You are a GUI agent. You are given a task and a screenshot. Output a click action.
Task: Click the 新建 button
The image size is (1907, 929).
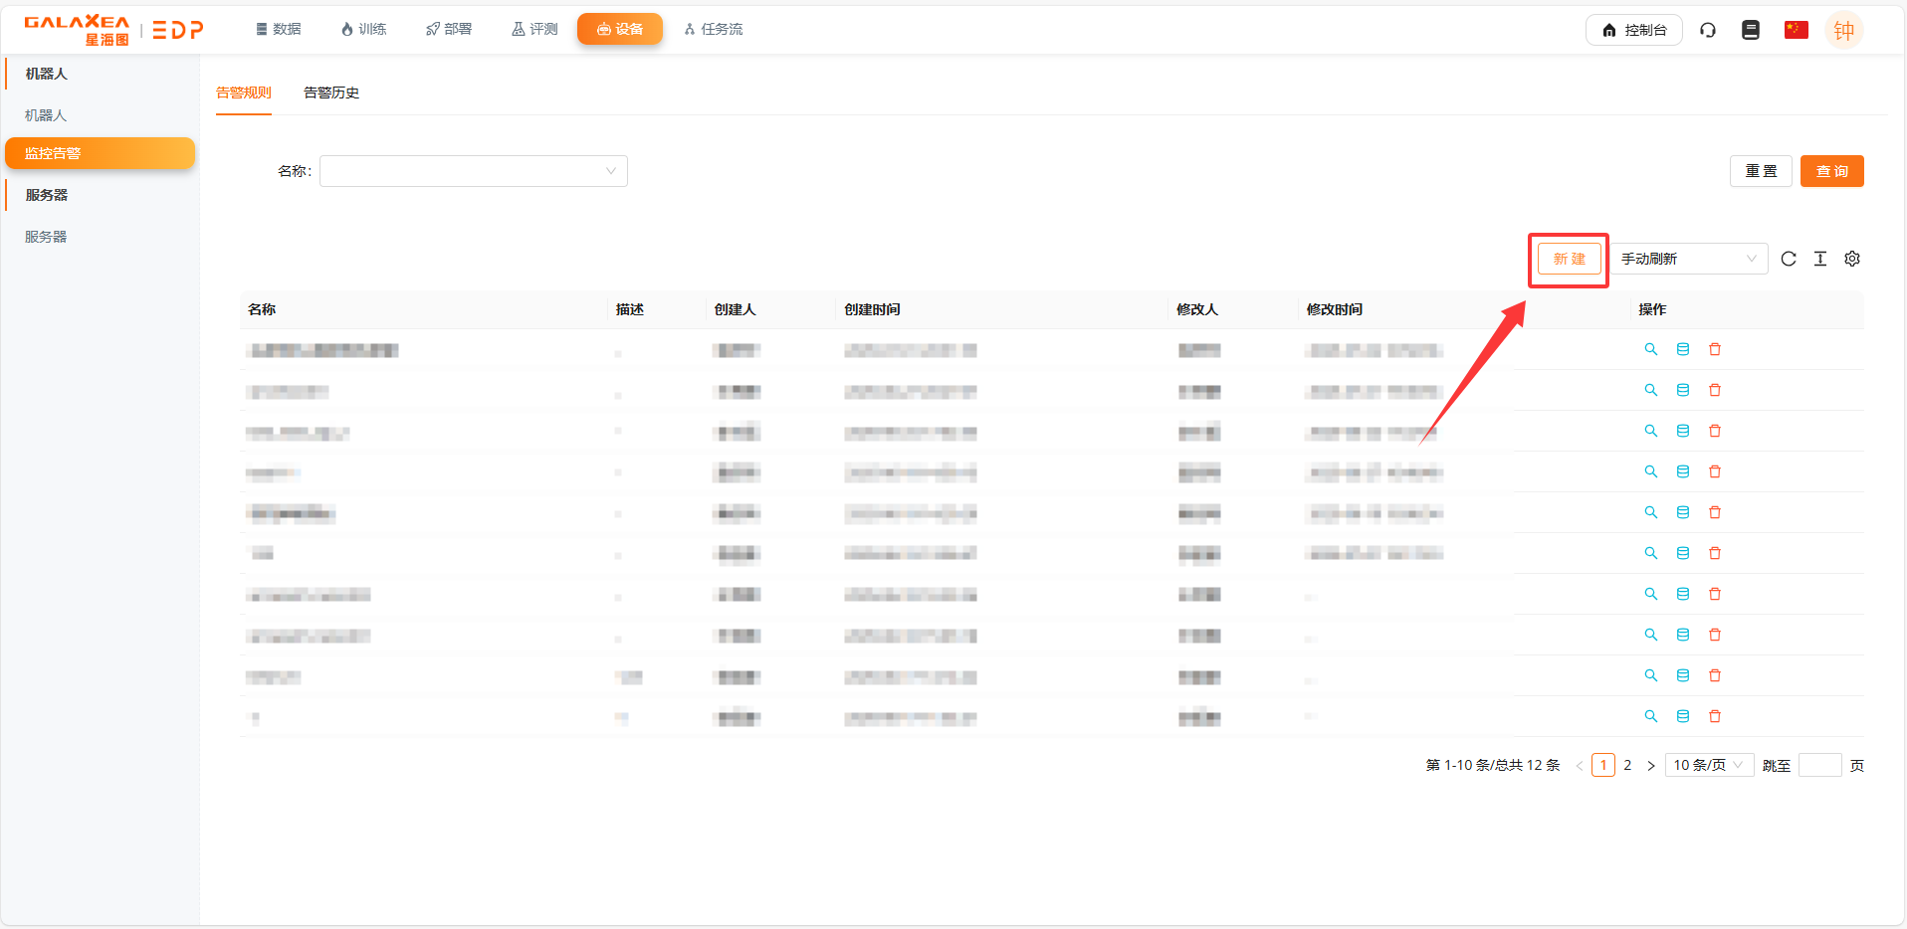[1570, 259]
